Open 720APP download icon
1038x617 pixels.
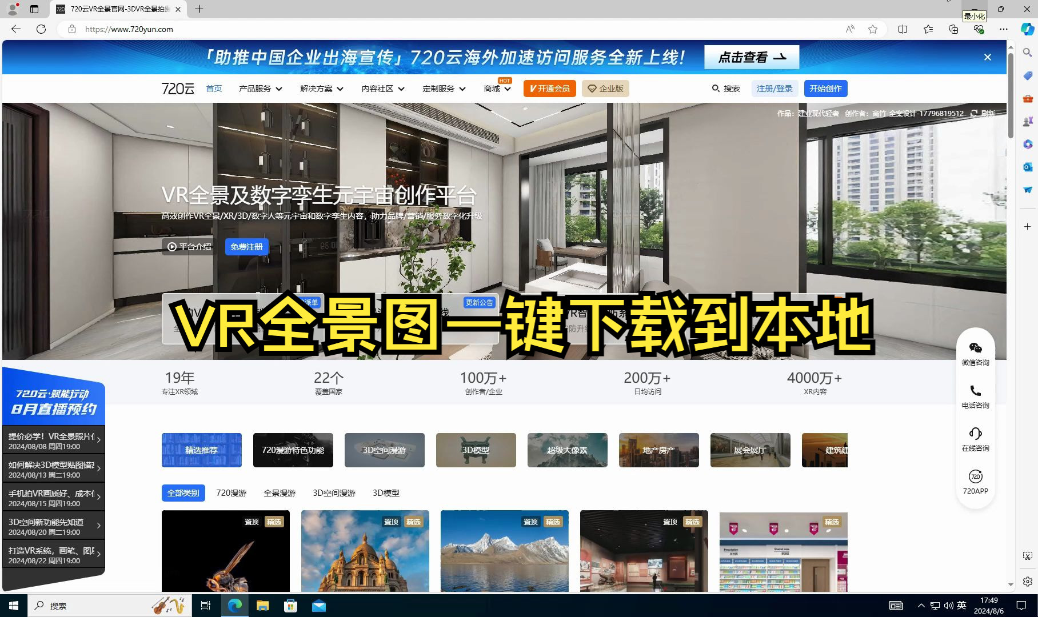tap(975, 482)
